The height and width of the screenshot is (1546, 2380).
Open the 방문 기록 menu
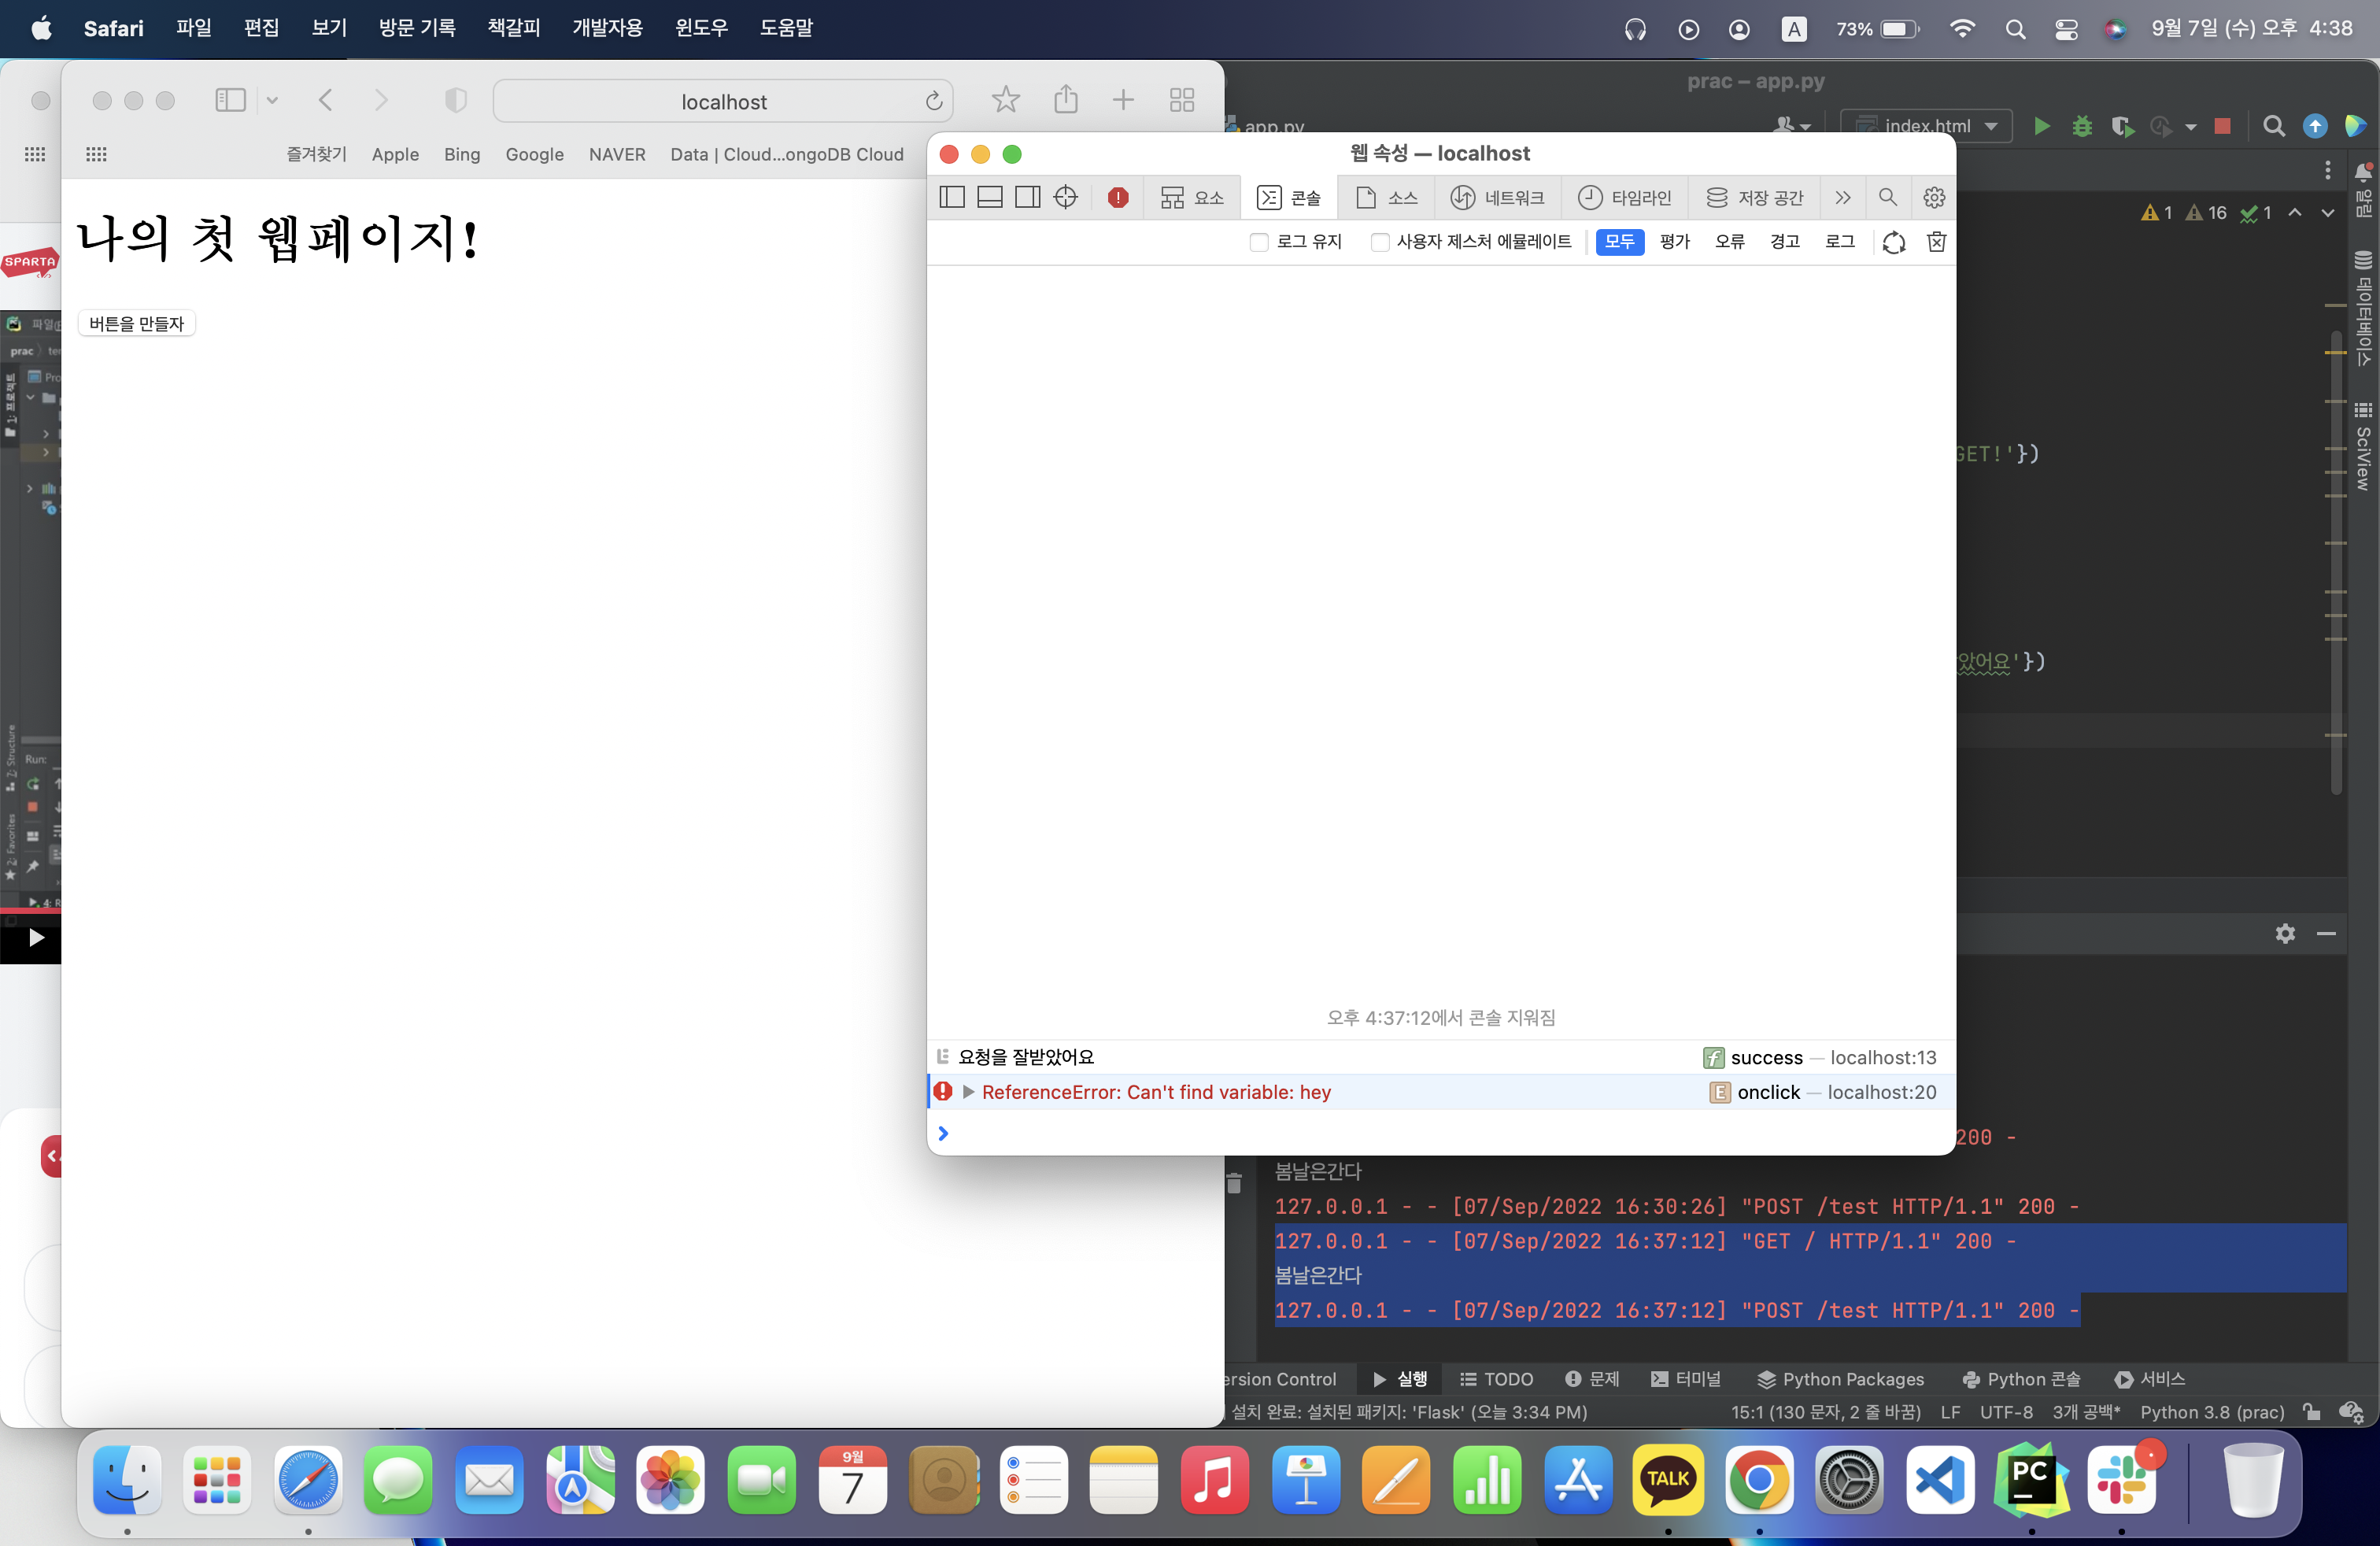[417, 28]
